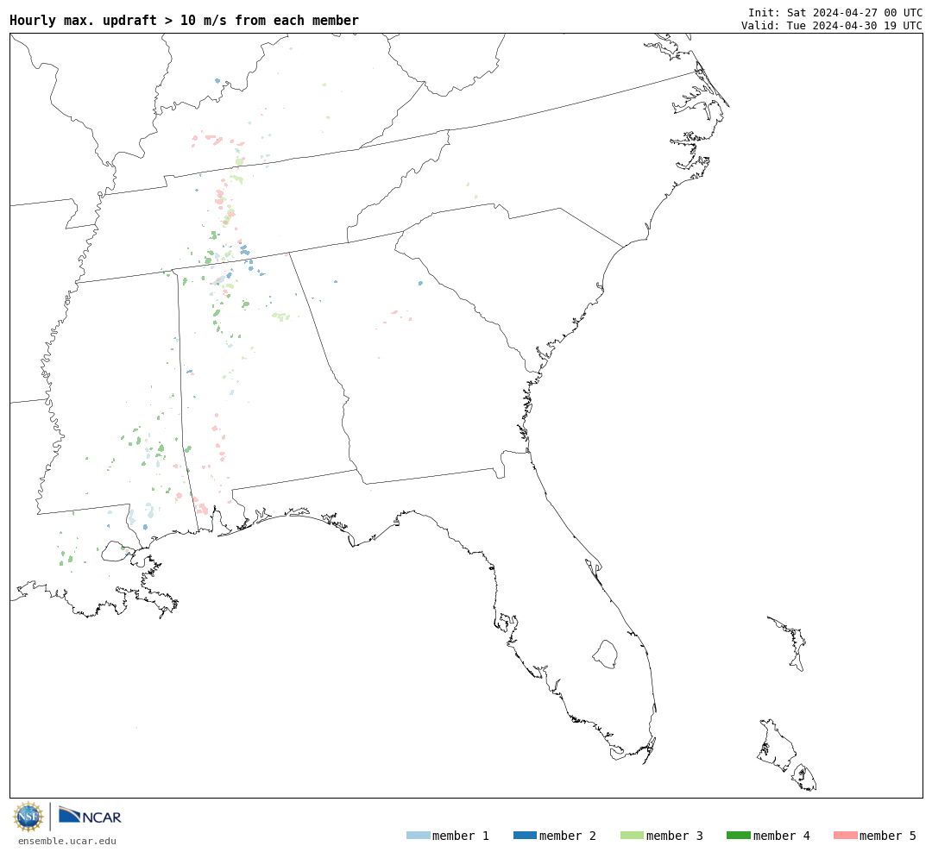932x852 pixels.
Task: Click the member 3 light green swatch
Action: pos(632,836)
